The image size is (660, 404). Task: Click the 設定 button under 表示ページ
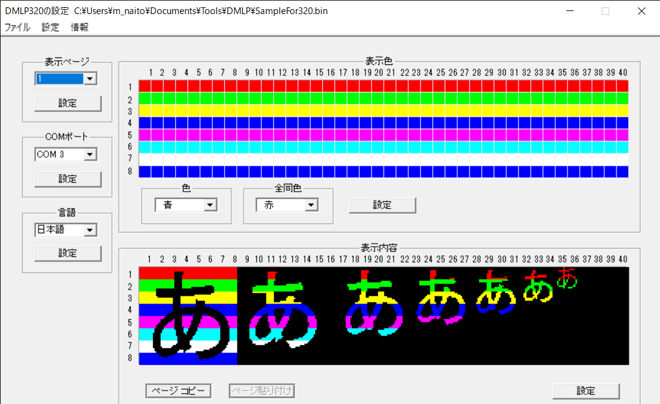68,103
